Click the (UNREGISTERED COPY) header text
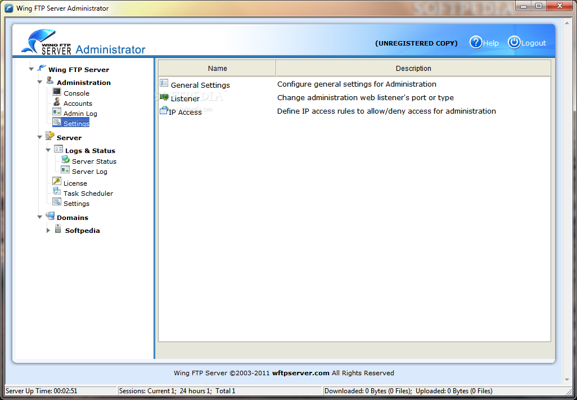This screenshot has width=577, height=400. click(416, 43)
